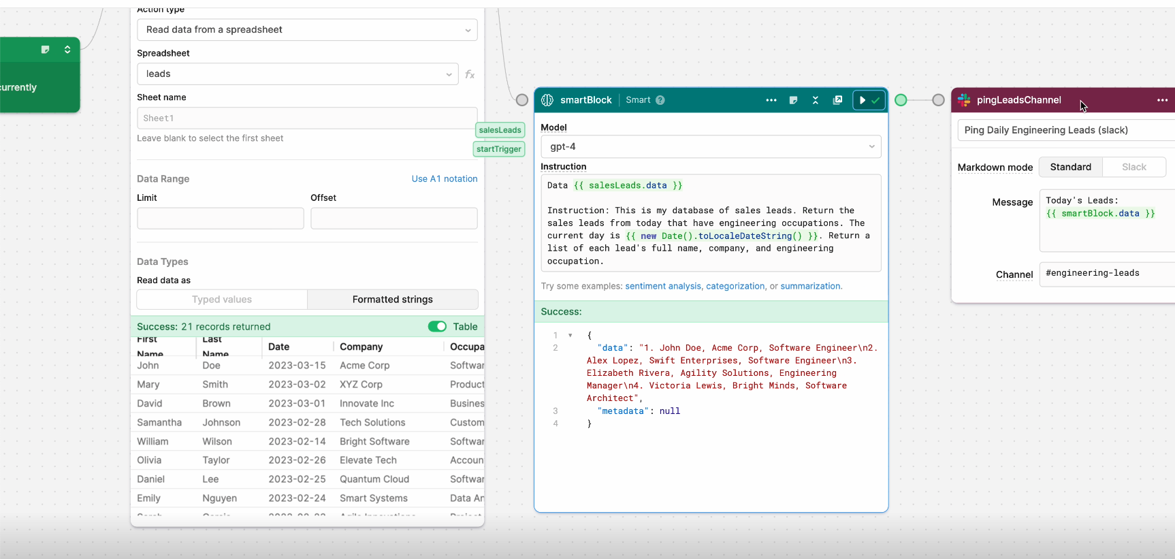Click the pingLeadsChannel block title
The width and height of the screenshot is (1175, 559).
pyautogui.click(x=1018, y=100)
